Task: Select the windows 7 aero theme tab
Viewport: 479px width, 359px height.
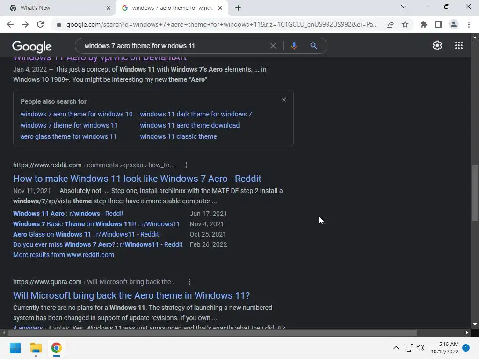Action: coord(171,8)
